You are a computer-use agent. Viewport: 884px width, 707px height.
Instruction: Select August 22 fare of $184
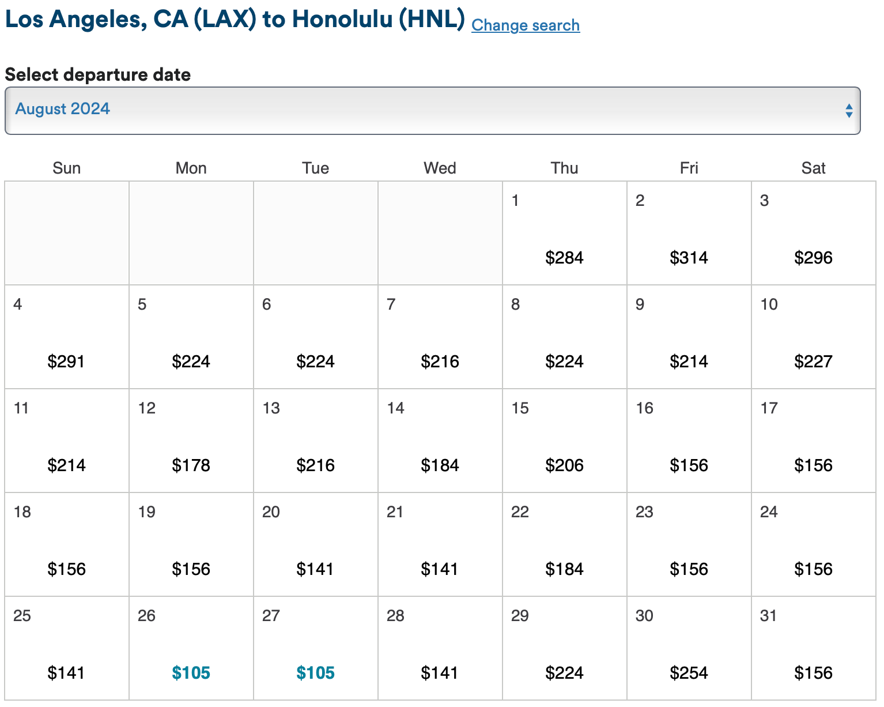click(x=564, y=569)
